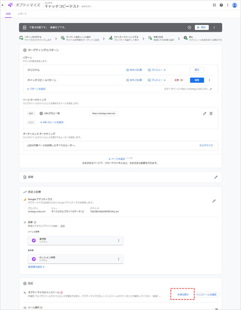Open the Google apps grid icon
Viewport: 241px width, 310px height.
(x=214, y=5)
